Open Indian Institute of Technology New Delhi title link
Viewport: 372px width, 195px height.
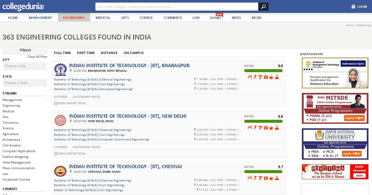(128, 116)
